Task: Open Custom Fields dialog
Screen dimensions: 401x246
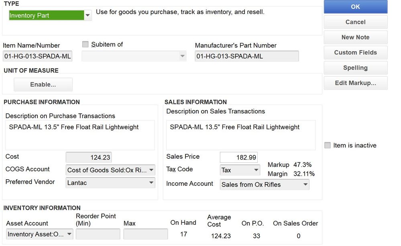Action: [355, 53]
